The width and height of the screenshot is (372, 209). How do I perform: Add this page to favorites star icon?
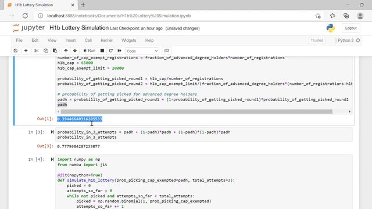(x=318, y=16)
